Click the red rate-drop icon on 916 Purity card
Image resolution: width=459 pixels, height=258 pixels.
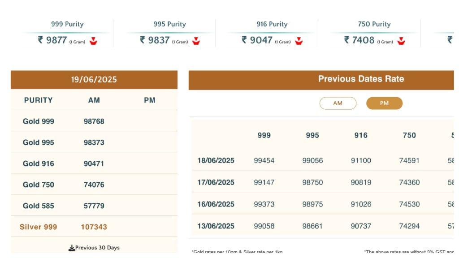[x=299, y=41]
